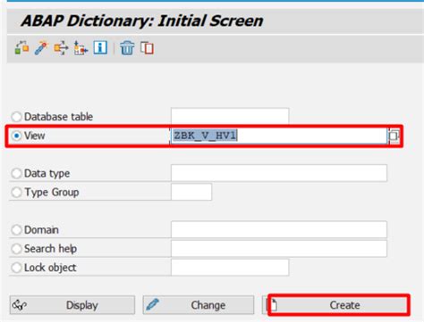The width and height of the screenshot is (424, 322).
Task: Choose the Lock object radio button
Action: click(16, 268)
